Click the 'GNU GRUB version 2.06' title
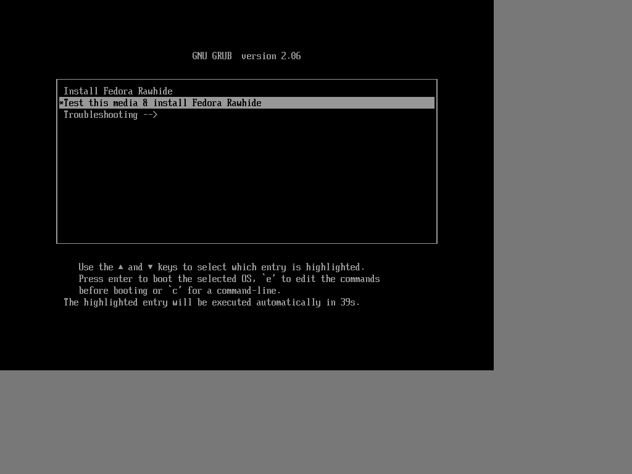The width and height of the screenshot is (632, 474). 246,56
